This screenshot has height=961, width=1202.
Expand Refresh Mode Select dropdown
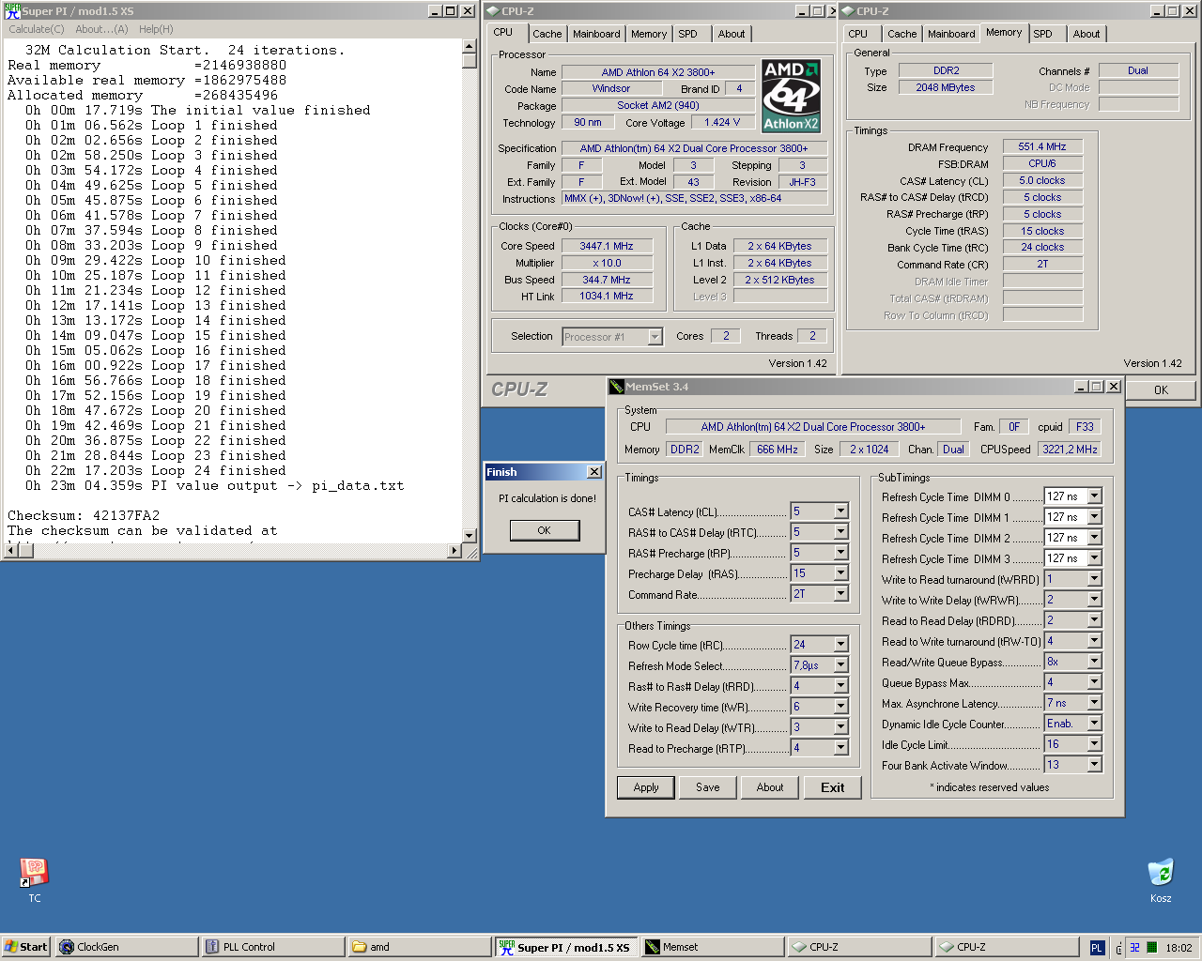click(x=840, y=665)
